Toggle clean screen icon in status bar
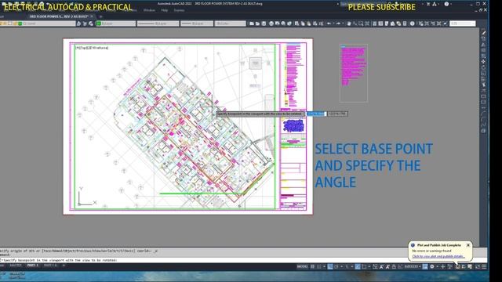 pos(478,266)
